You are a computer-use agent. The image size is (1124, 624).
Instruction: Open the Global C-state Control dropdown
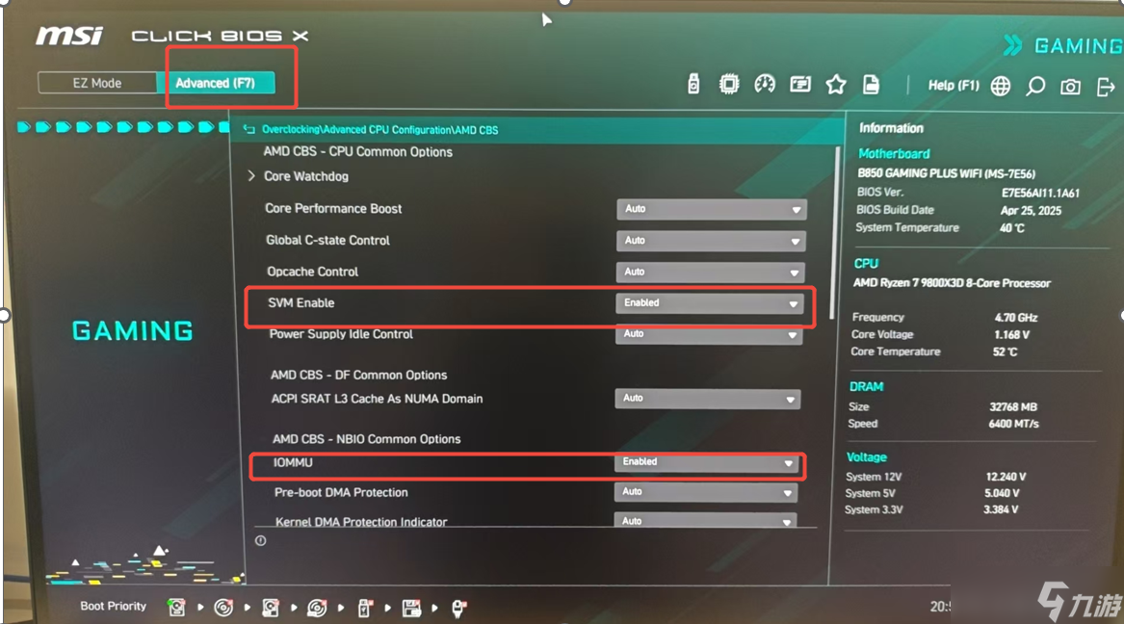711,241
